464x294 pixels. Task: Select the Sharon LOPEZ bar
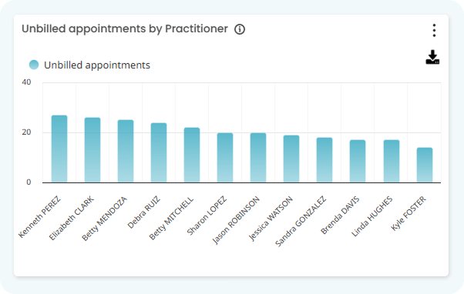(225, 158)
